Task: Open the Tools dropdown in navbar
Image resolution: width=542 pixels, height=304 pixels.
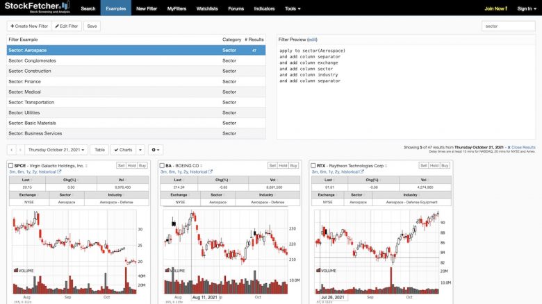Action: tap(293, 8)
